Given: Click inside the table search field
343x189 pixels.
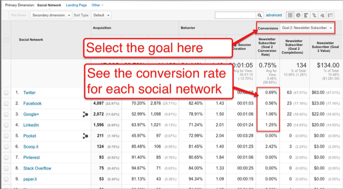Looking at the screenshot, I should [235, 15].
